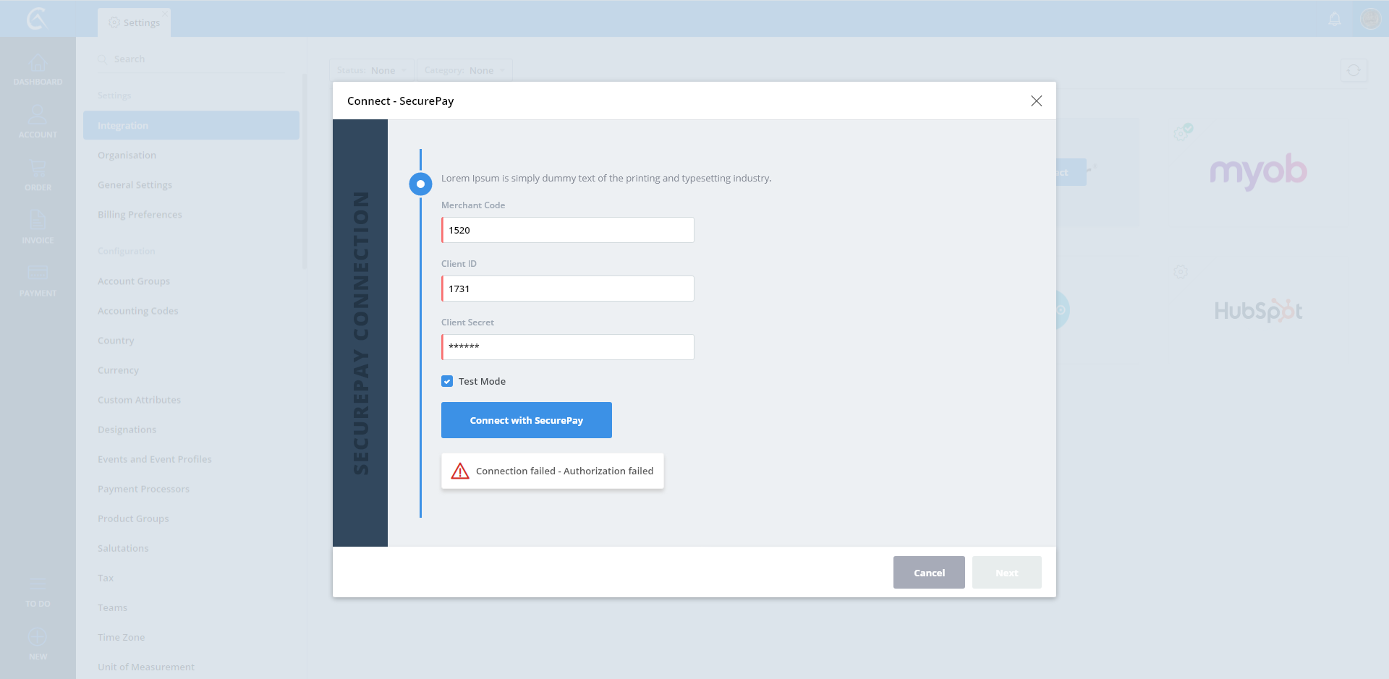
Task: Expand the Category filter dropdown
Action: (464, 70)
